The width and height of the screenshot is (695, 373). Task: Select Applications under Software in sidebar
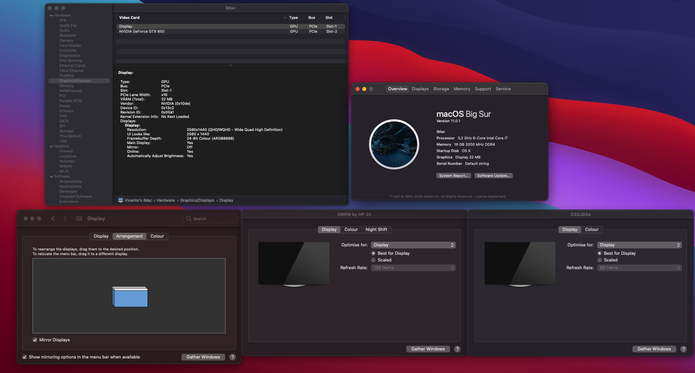(70, 186)
